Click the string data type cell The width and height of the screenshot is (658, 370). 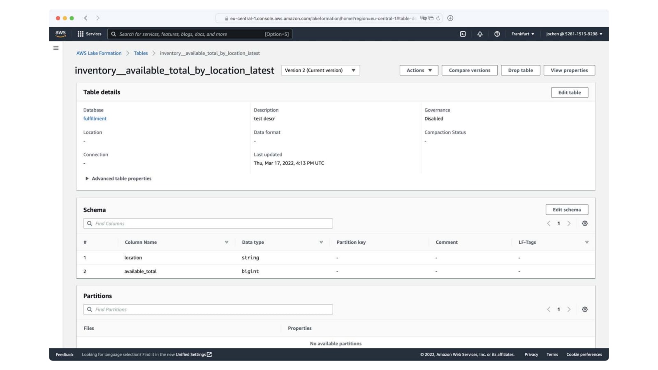tap(250, 258)
